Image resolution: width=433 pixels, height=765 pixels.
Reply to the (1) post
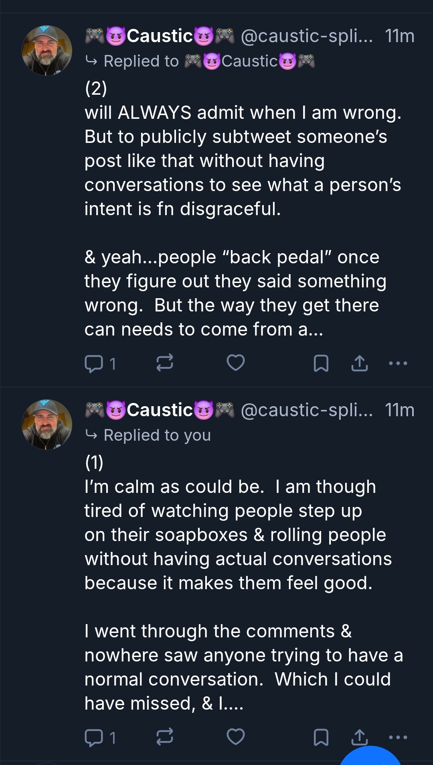[x=94, y=738]
